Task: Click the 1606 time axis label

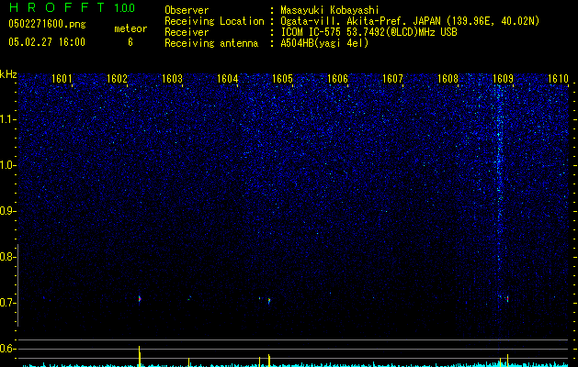Action: click(x=337, y=79)
